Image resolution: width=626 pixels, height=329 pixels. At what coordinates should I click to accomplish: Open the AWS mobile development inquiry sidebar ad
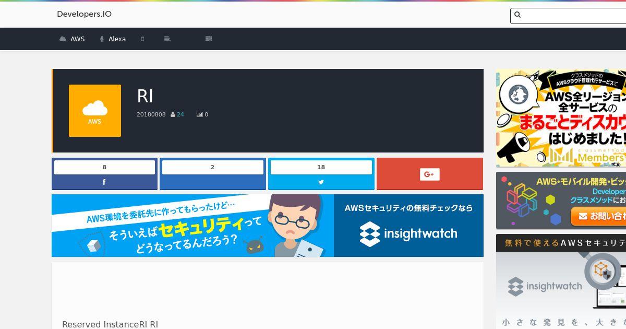(561, 201)
